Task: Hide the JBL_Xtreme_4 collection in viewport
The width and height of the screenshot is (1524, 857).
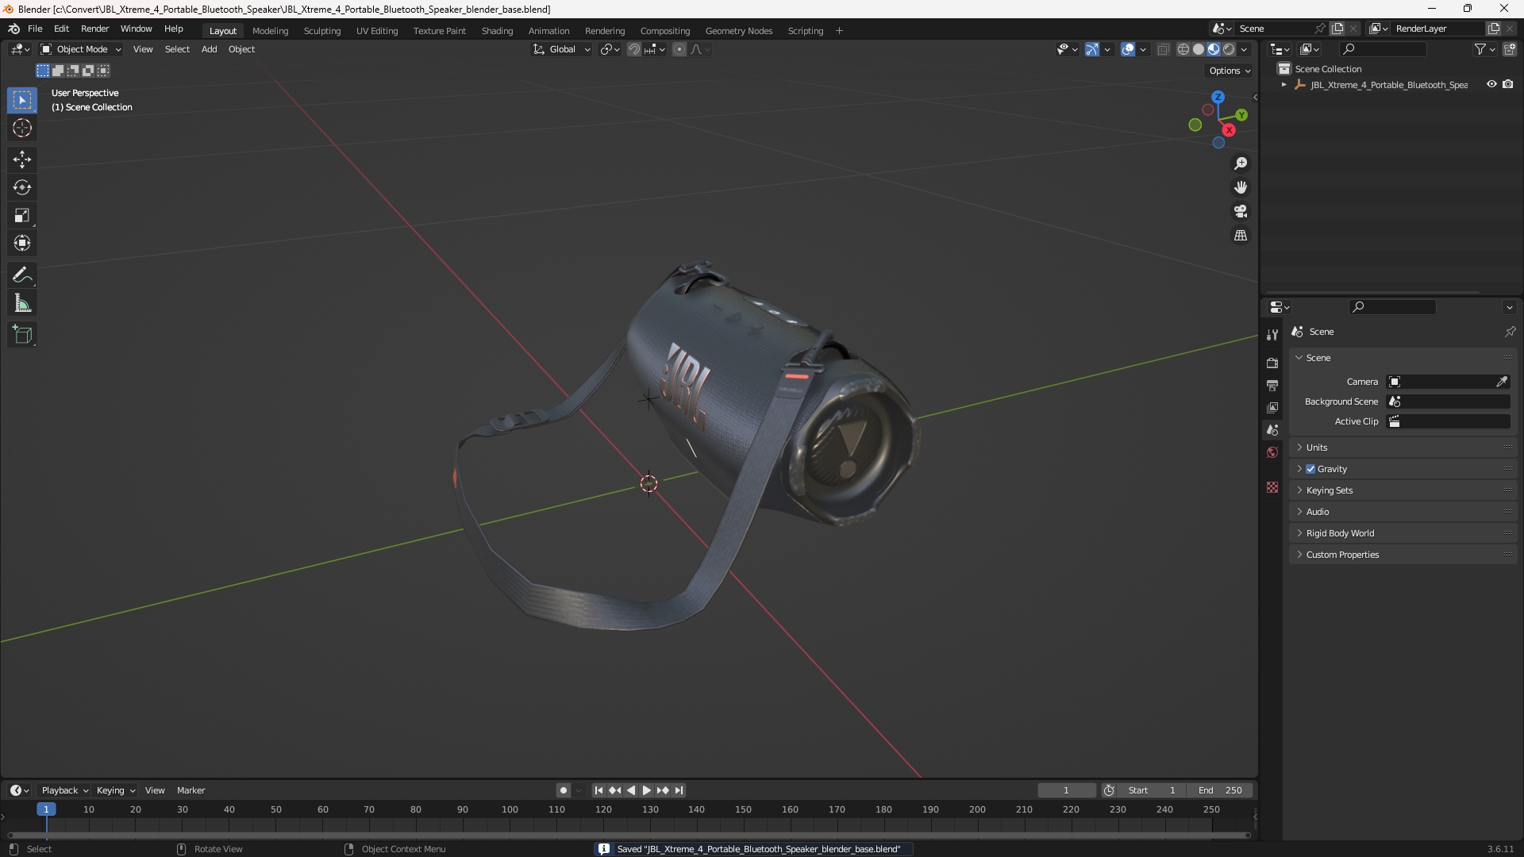Action: (1491, 84)
